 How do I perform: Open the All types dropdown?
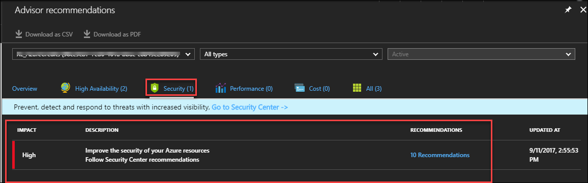[x=291, y=54]
